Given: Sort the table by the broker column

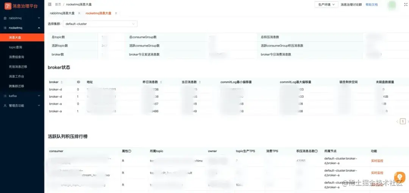Looking at the screenshot, I should pos(62,82).
